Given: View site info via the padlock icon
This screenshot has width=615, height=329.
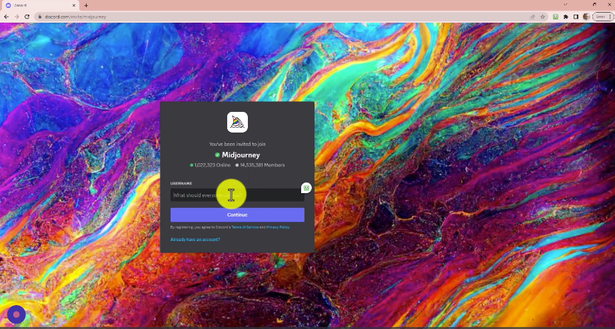Looking at the screenshot, I should [x=39, y=17].
